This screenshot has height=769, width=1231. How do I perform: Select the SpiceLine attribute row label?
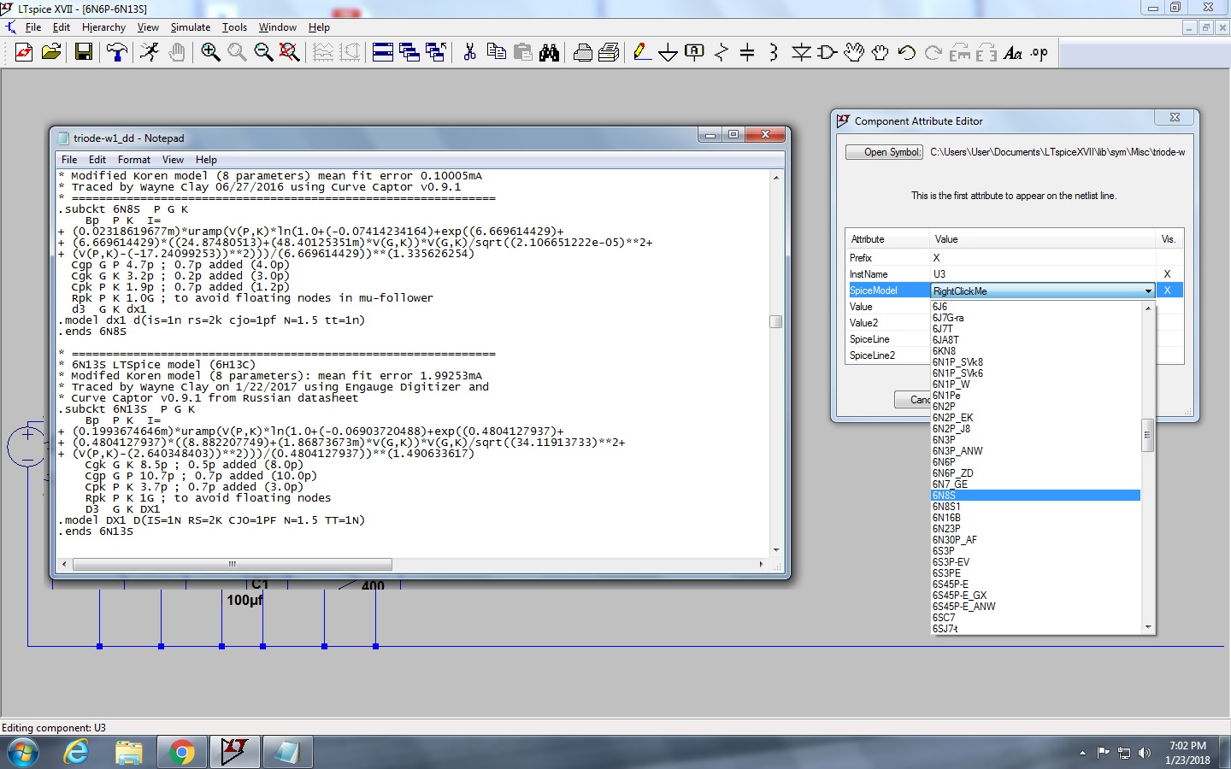click(869, 339)
